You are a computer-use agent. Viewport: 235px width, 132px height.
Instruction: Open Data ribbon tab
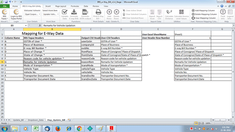86,6
